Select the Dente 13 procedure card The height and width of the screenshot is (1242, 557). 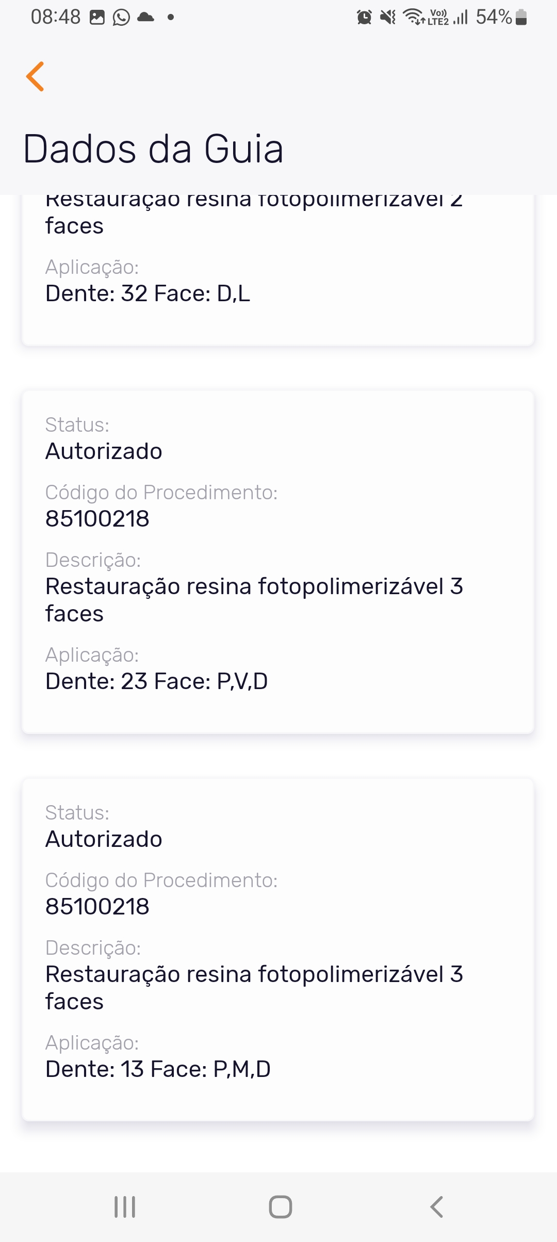click(278, 950)
